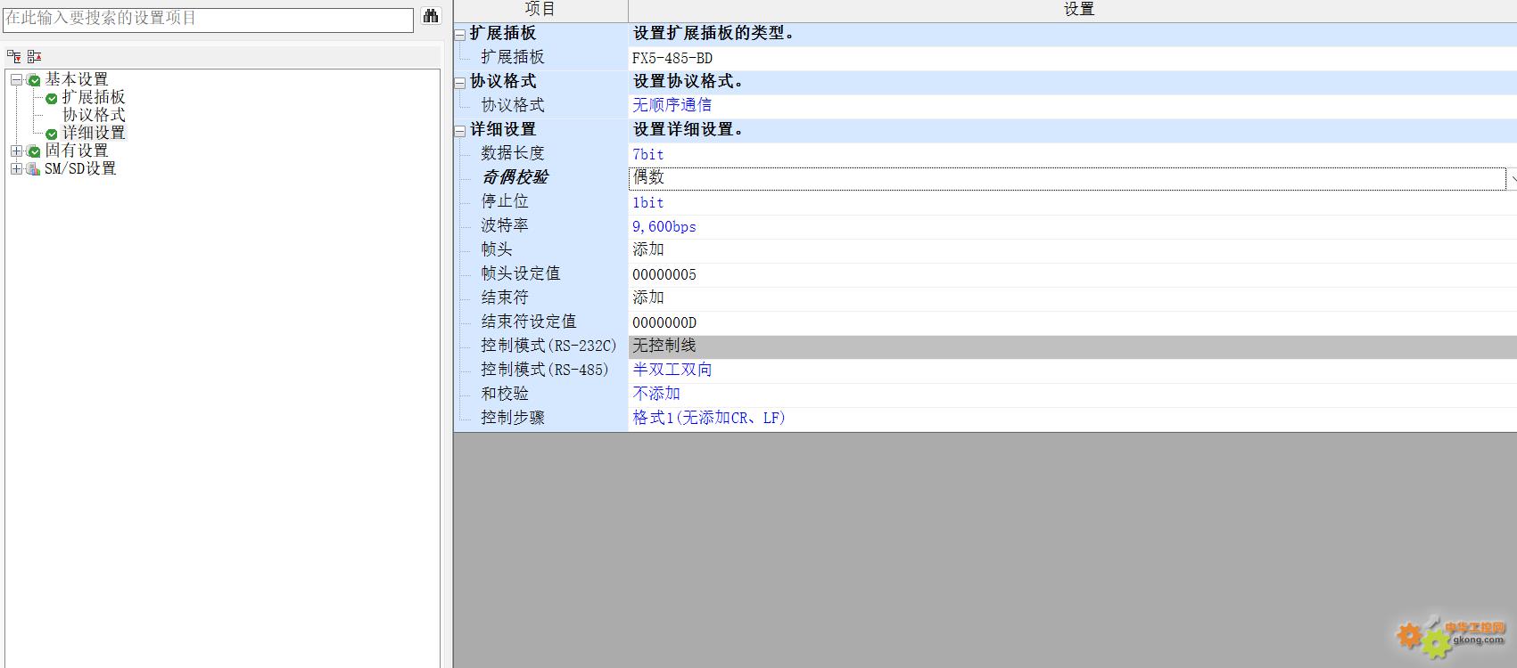Click the SM/SD设置 node icon
Image resolution: width=1517 pixels, height=668 pixels.
point(34,169)
